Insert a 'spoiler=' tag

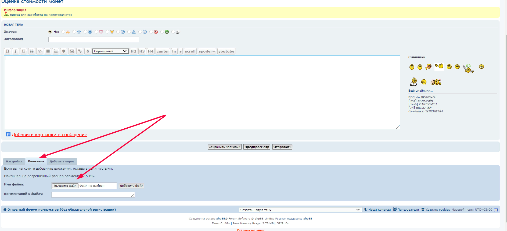click(207, 51)
